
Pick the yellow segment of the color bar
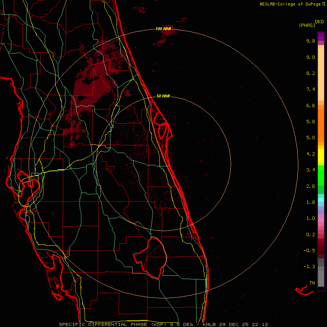321,156
